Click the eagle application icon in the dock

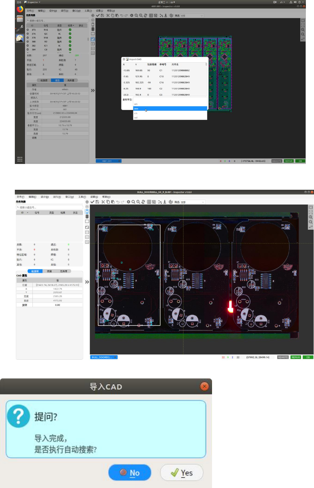click(x=20, y=38)
